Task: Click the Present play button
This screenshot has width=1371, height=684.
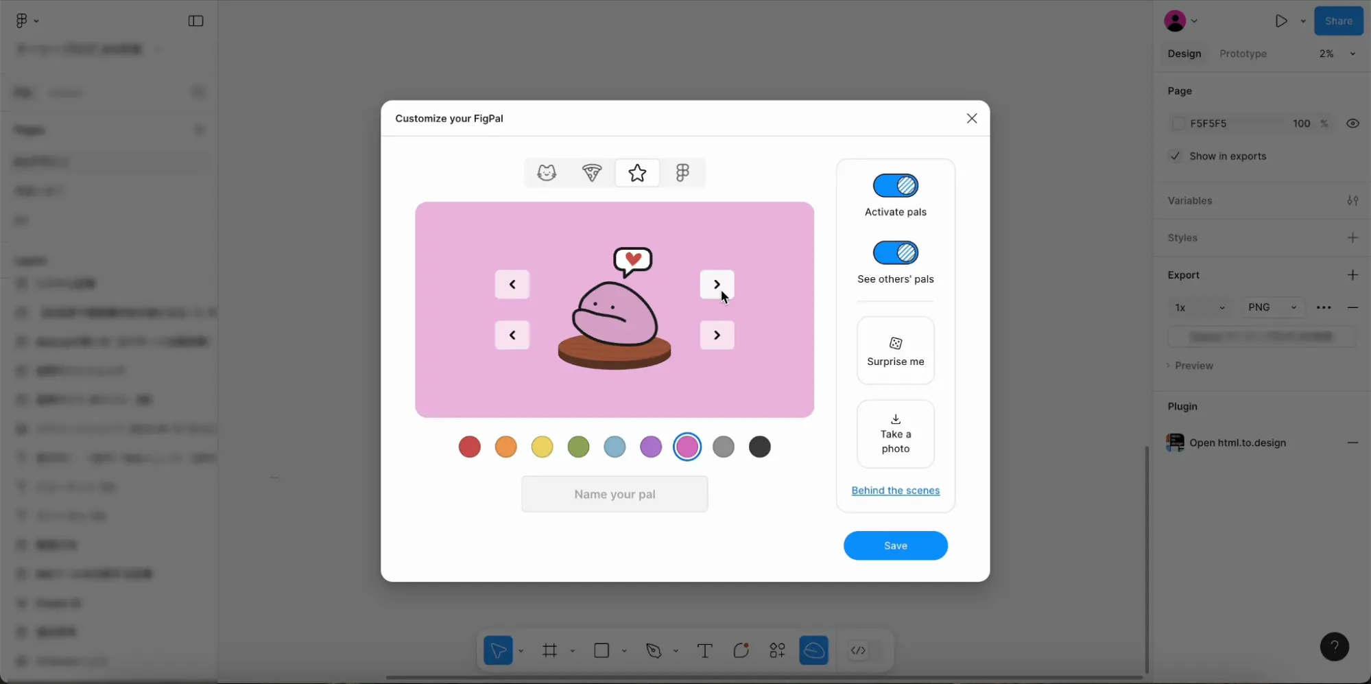Action: point(1281,21)
